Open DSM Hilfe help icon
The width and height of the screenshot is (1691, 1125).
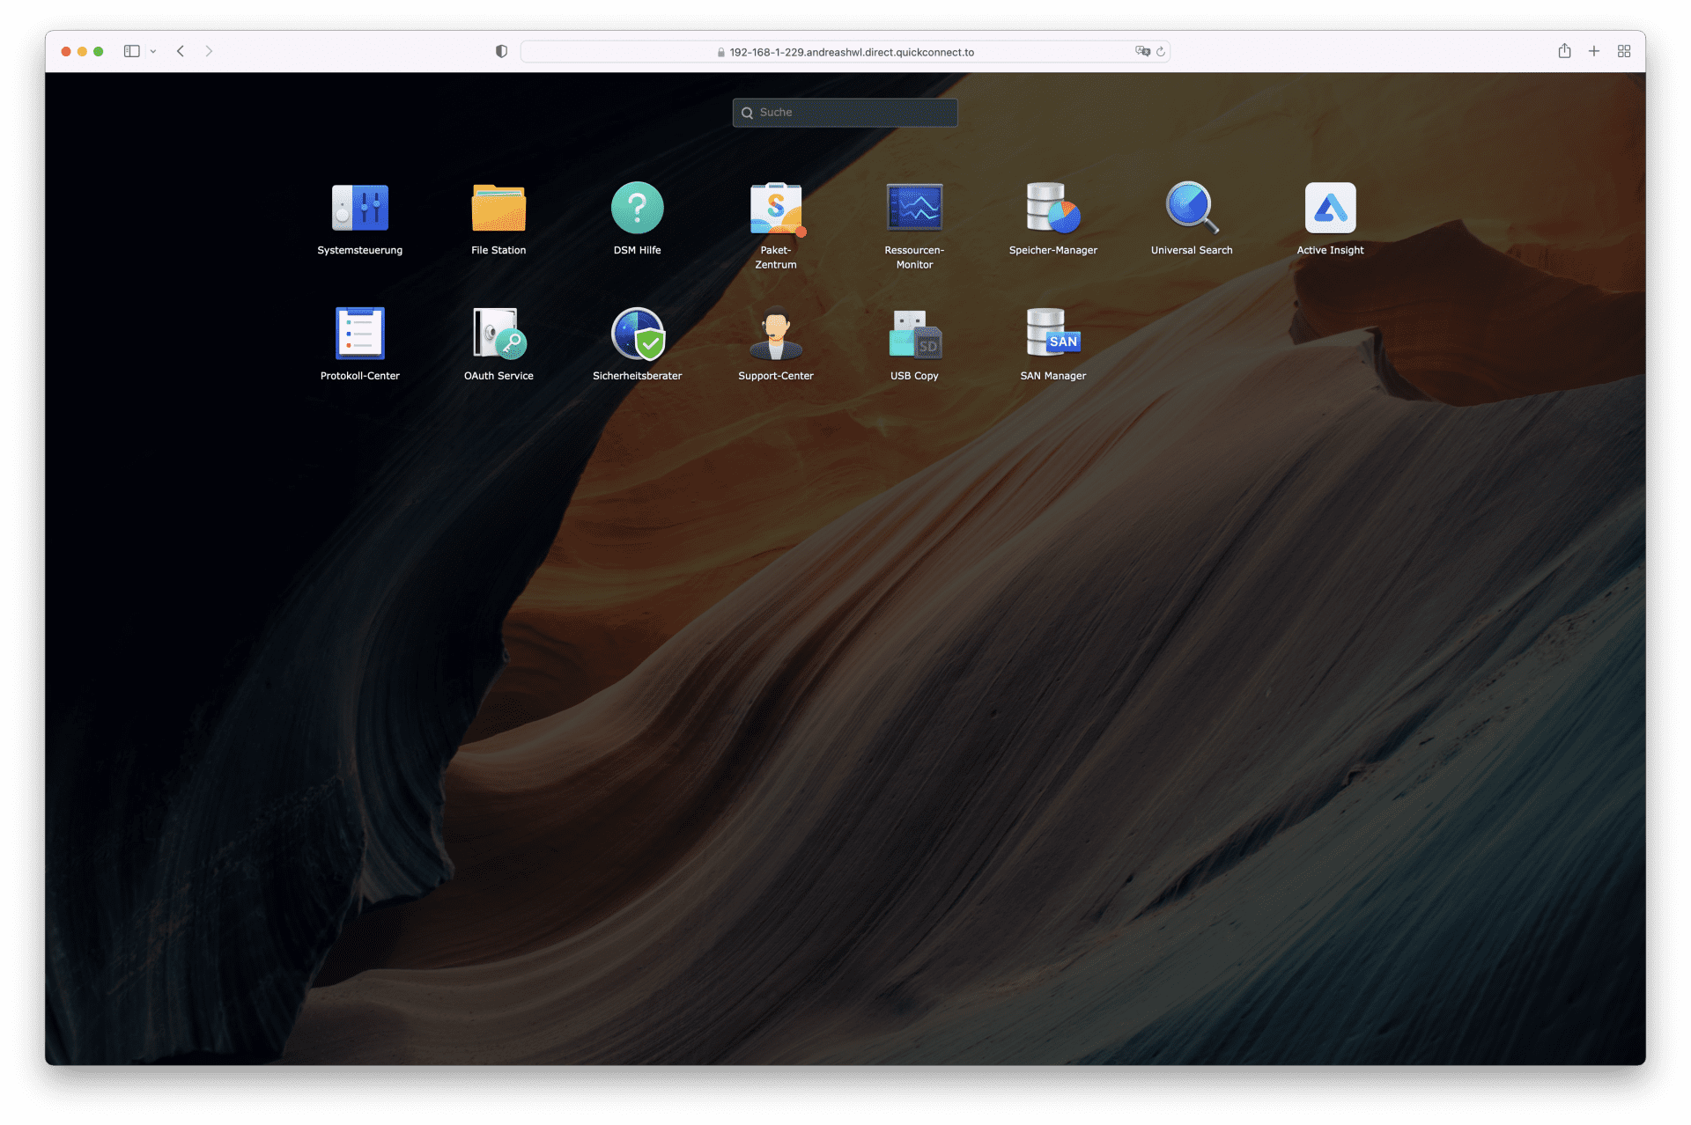click(637, 209)
